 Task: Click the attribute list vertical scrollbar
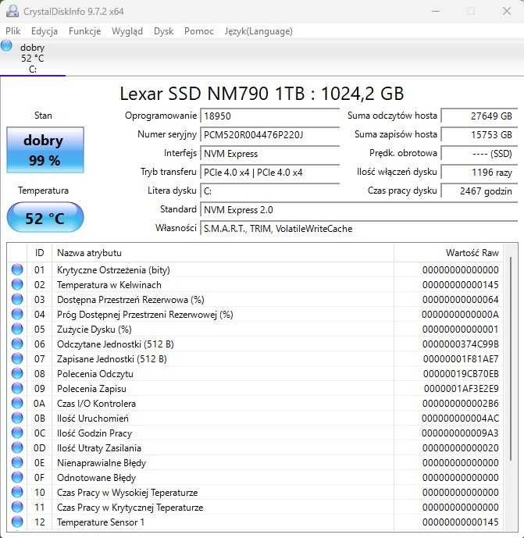tap(511, 358)
